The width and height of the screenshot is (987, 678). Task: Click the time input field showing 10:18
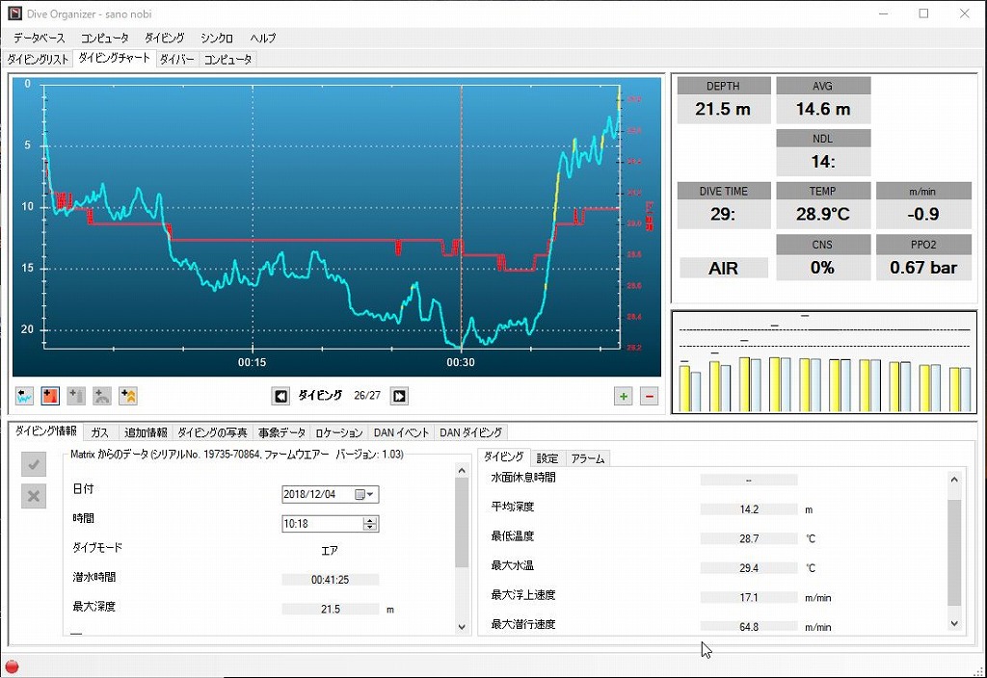[321, 524]
